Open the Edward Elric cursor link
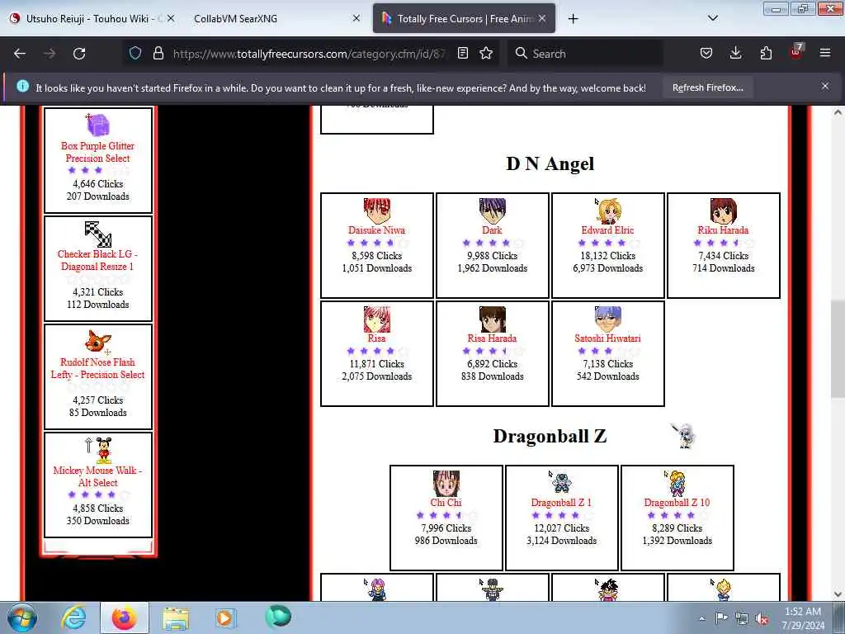Screen dimensions: 845x634 tap(607, 230)
